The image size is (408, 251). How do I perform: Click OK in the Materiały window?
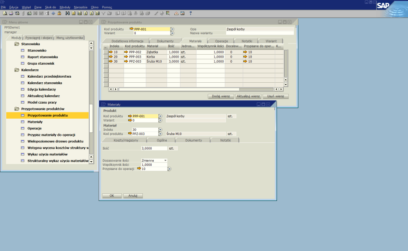click(111, 196)
